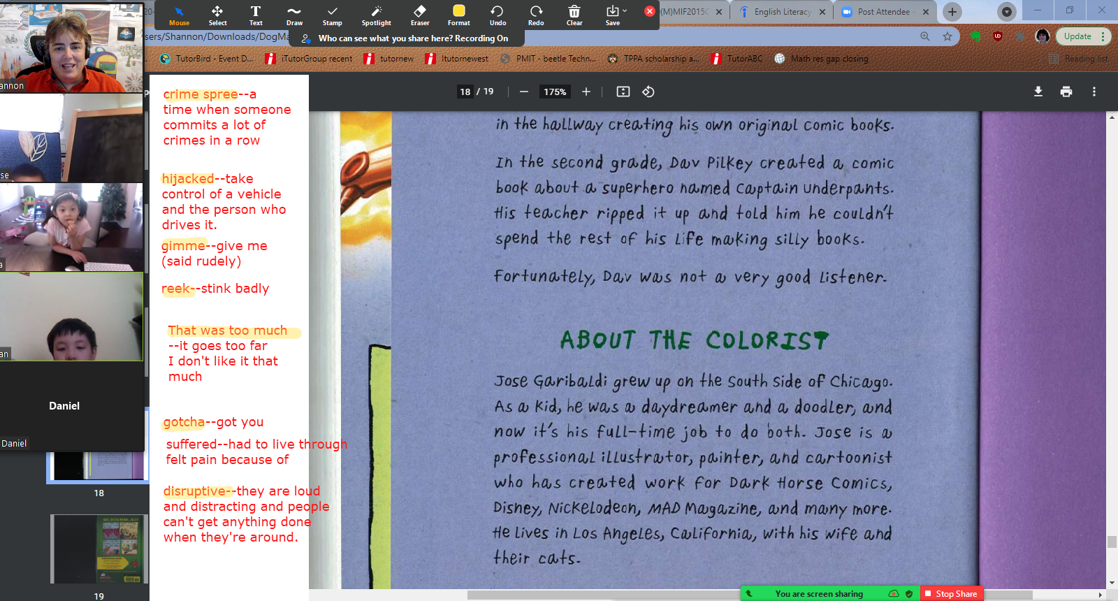Viewport: 1118px width, 601px height.
Task: Open the TutorABC bookmark
Action: (x=737, y=59)
